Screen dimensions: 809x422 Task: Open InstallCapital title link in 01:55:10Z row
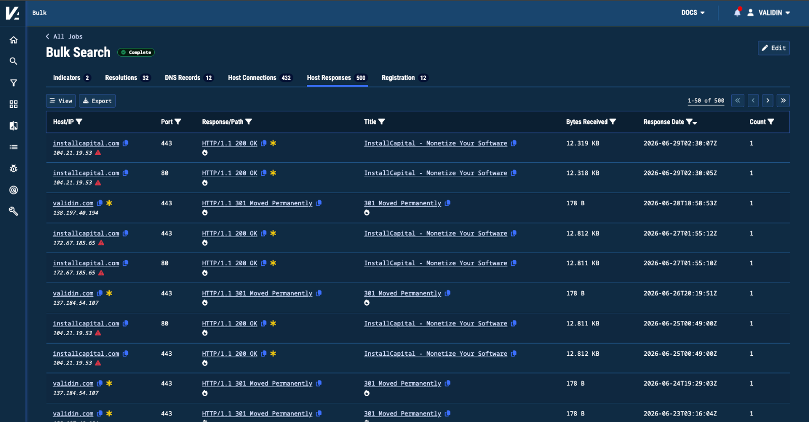click(435, 263)
